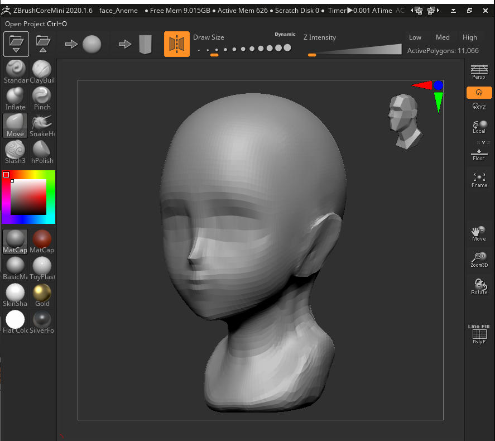Click ActivePolygons: 11,066 readout
The width and height of the screenshot is (495, 441).
(443, 50)
